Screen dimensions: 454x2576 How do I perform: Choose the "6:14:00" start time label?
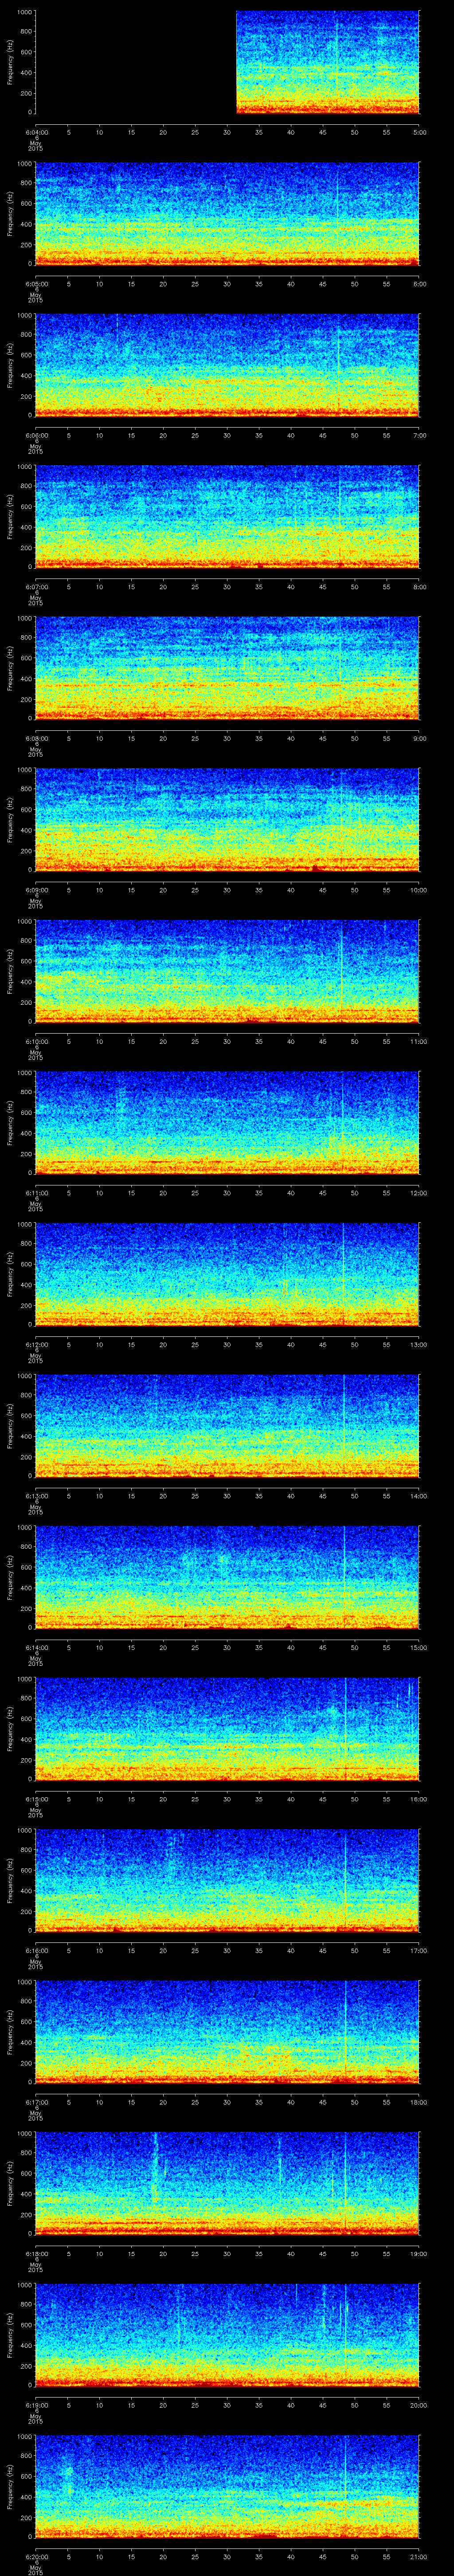coord(36,1647)
